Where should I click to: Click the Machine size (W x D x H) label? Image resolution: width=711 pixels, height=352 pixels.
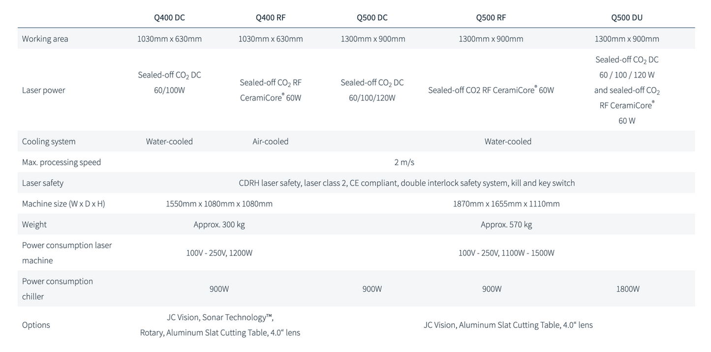pos(63,204)
